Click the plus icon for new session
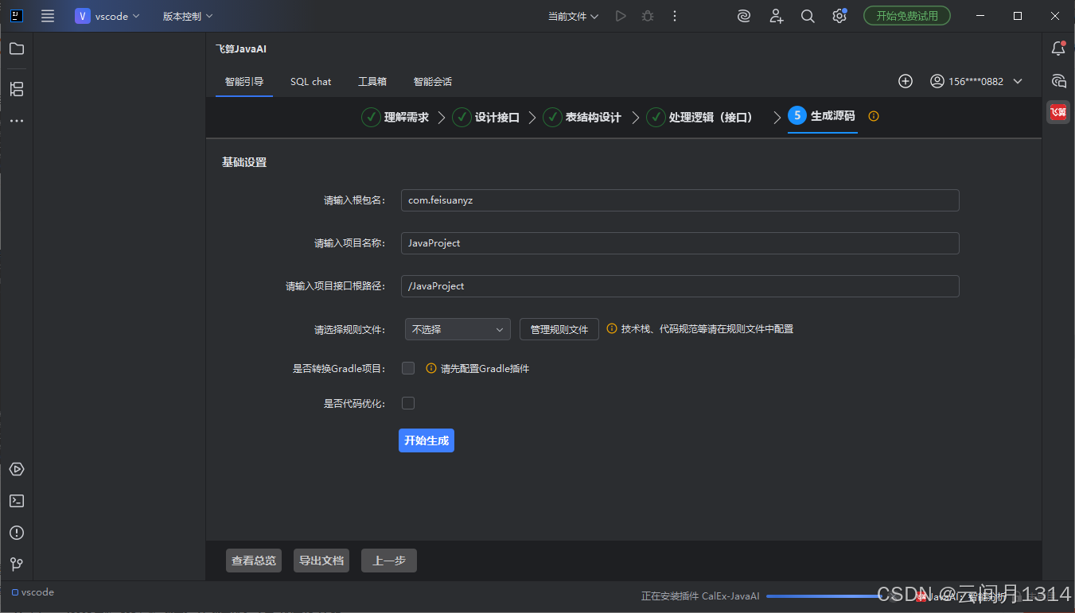This screenshot has width=1075, height=613. [x=906, y=81]
